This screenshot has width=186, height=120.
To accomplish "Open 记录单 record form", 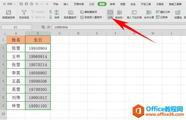I will (x=162, y=17).
